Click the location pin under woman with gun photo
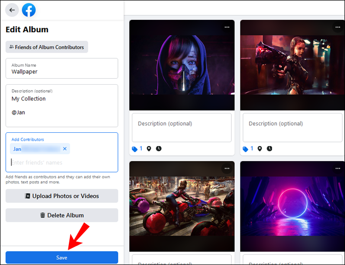This screenshot has height=265, width=345. (260, 149)
